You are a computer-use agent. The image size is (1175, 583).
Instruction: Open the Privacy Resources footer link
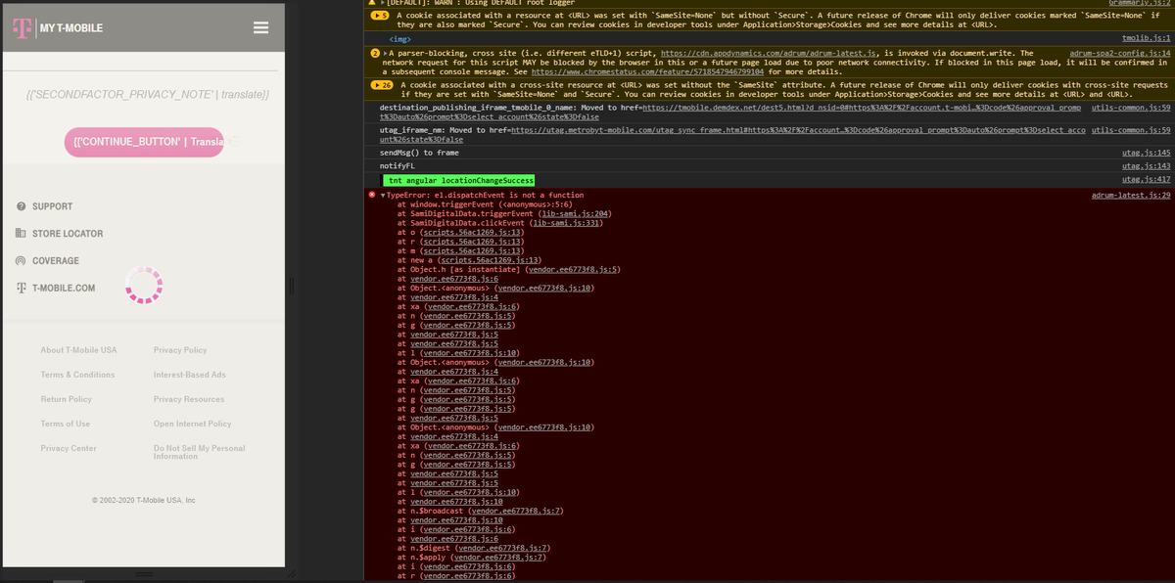pyautogui.click(x=189, y=399)
